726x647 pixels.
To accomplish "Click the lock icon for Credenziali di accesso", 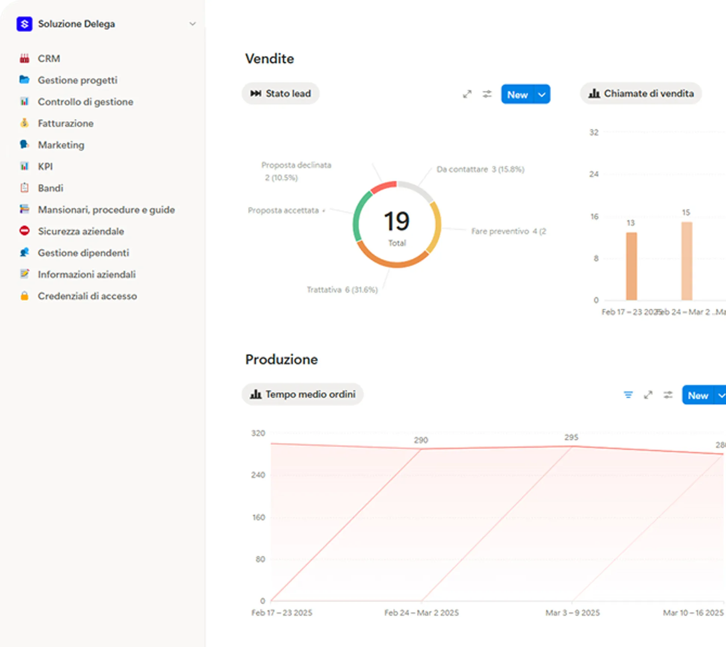I will click(x=24, y=296).
